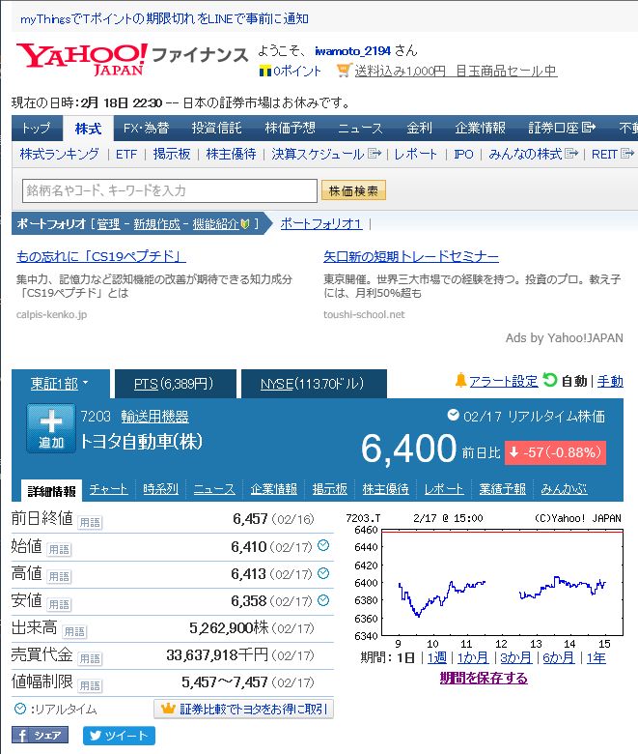This screenshot has height=754, width=638.
Task: Click the 用語 tag next to 始値
Action: click(x=59, y=550)
